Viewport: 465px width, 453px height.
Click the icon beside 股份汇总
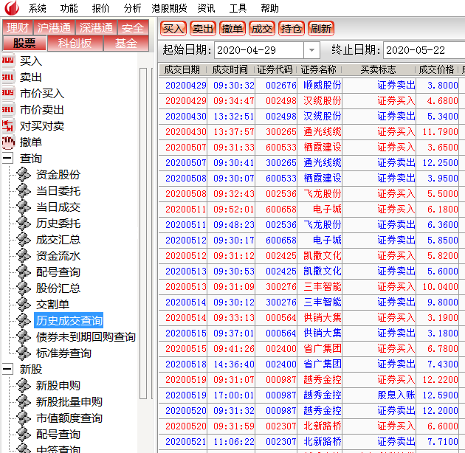point(24,288)
